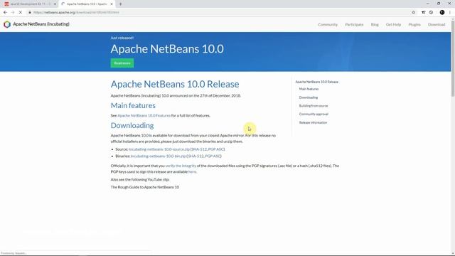
Task: Click 'Also see the following YouTube clip' text
Action: click(140, 180)
